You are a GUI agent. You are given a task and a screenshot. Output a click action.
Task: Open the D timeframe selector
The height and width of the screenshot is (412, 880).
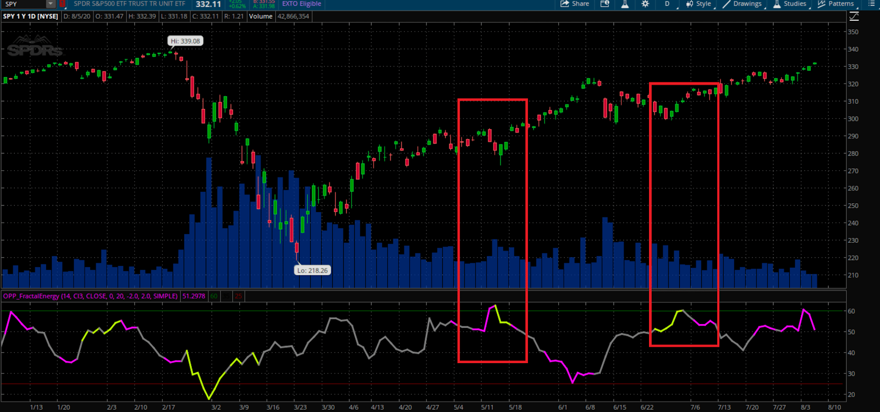667,4
